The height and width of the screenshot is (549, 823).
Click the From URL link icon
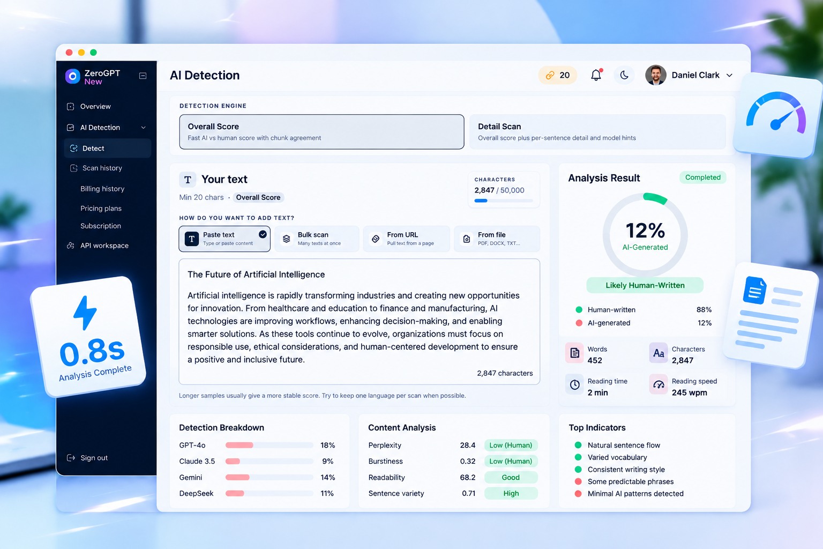coord(376,239)
